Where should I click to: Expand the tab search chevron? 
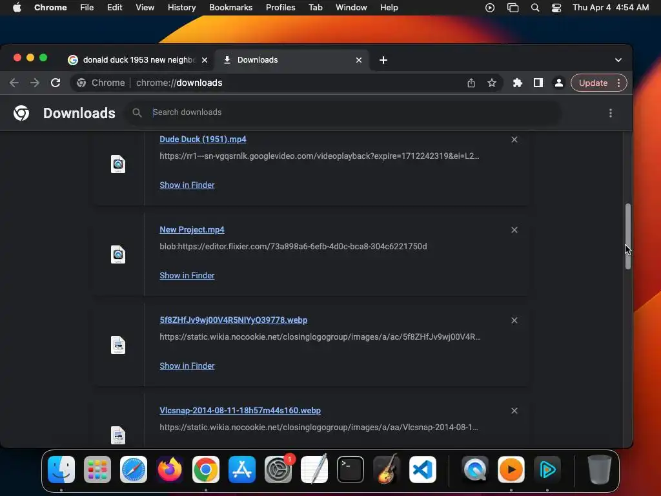click(618, 60)
